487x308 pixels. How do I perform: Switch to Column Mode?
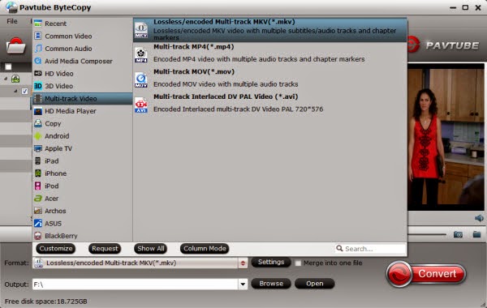(205, 249)
